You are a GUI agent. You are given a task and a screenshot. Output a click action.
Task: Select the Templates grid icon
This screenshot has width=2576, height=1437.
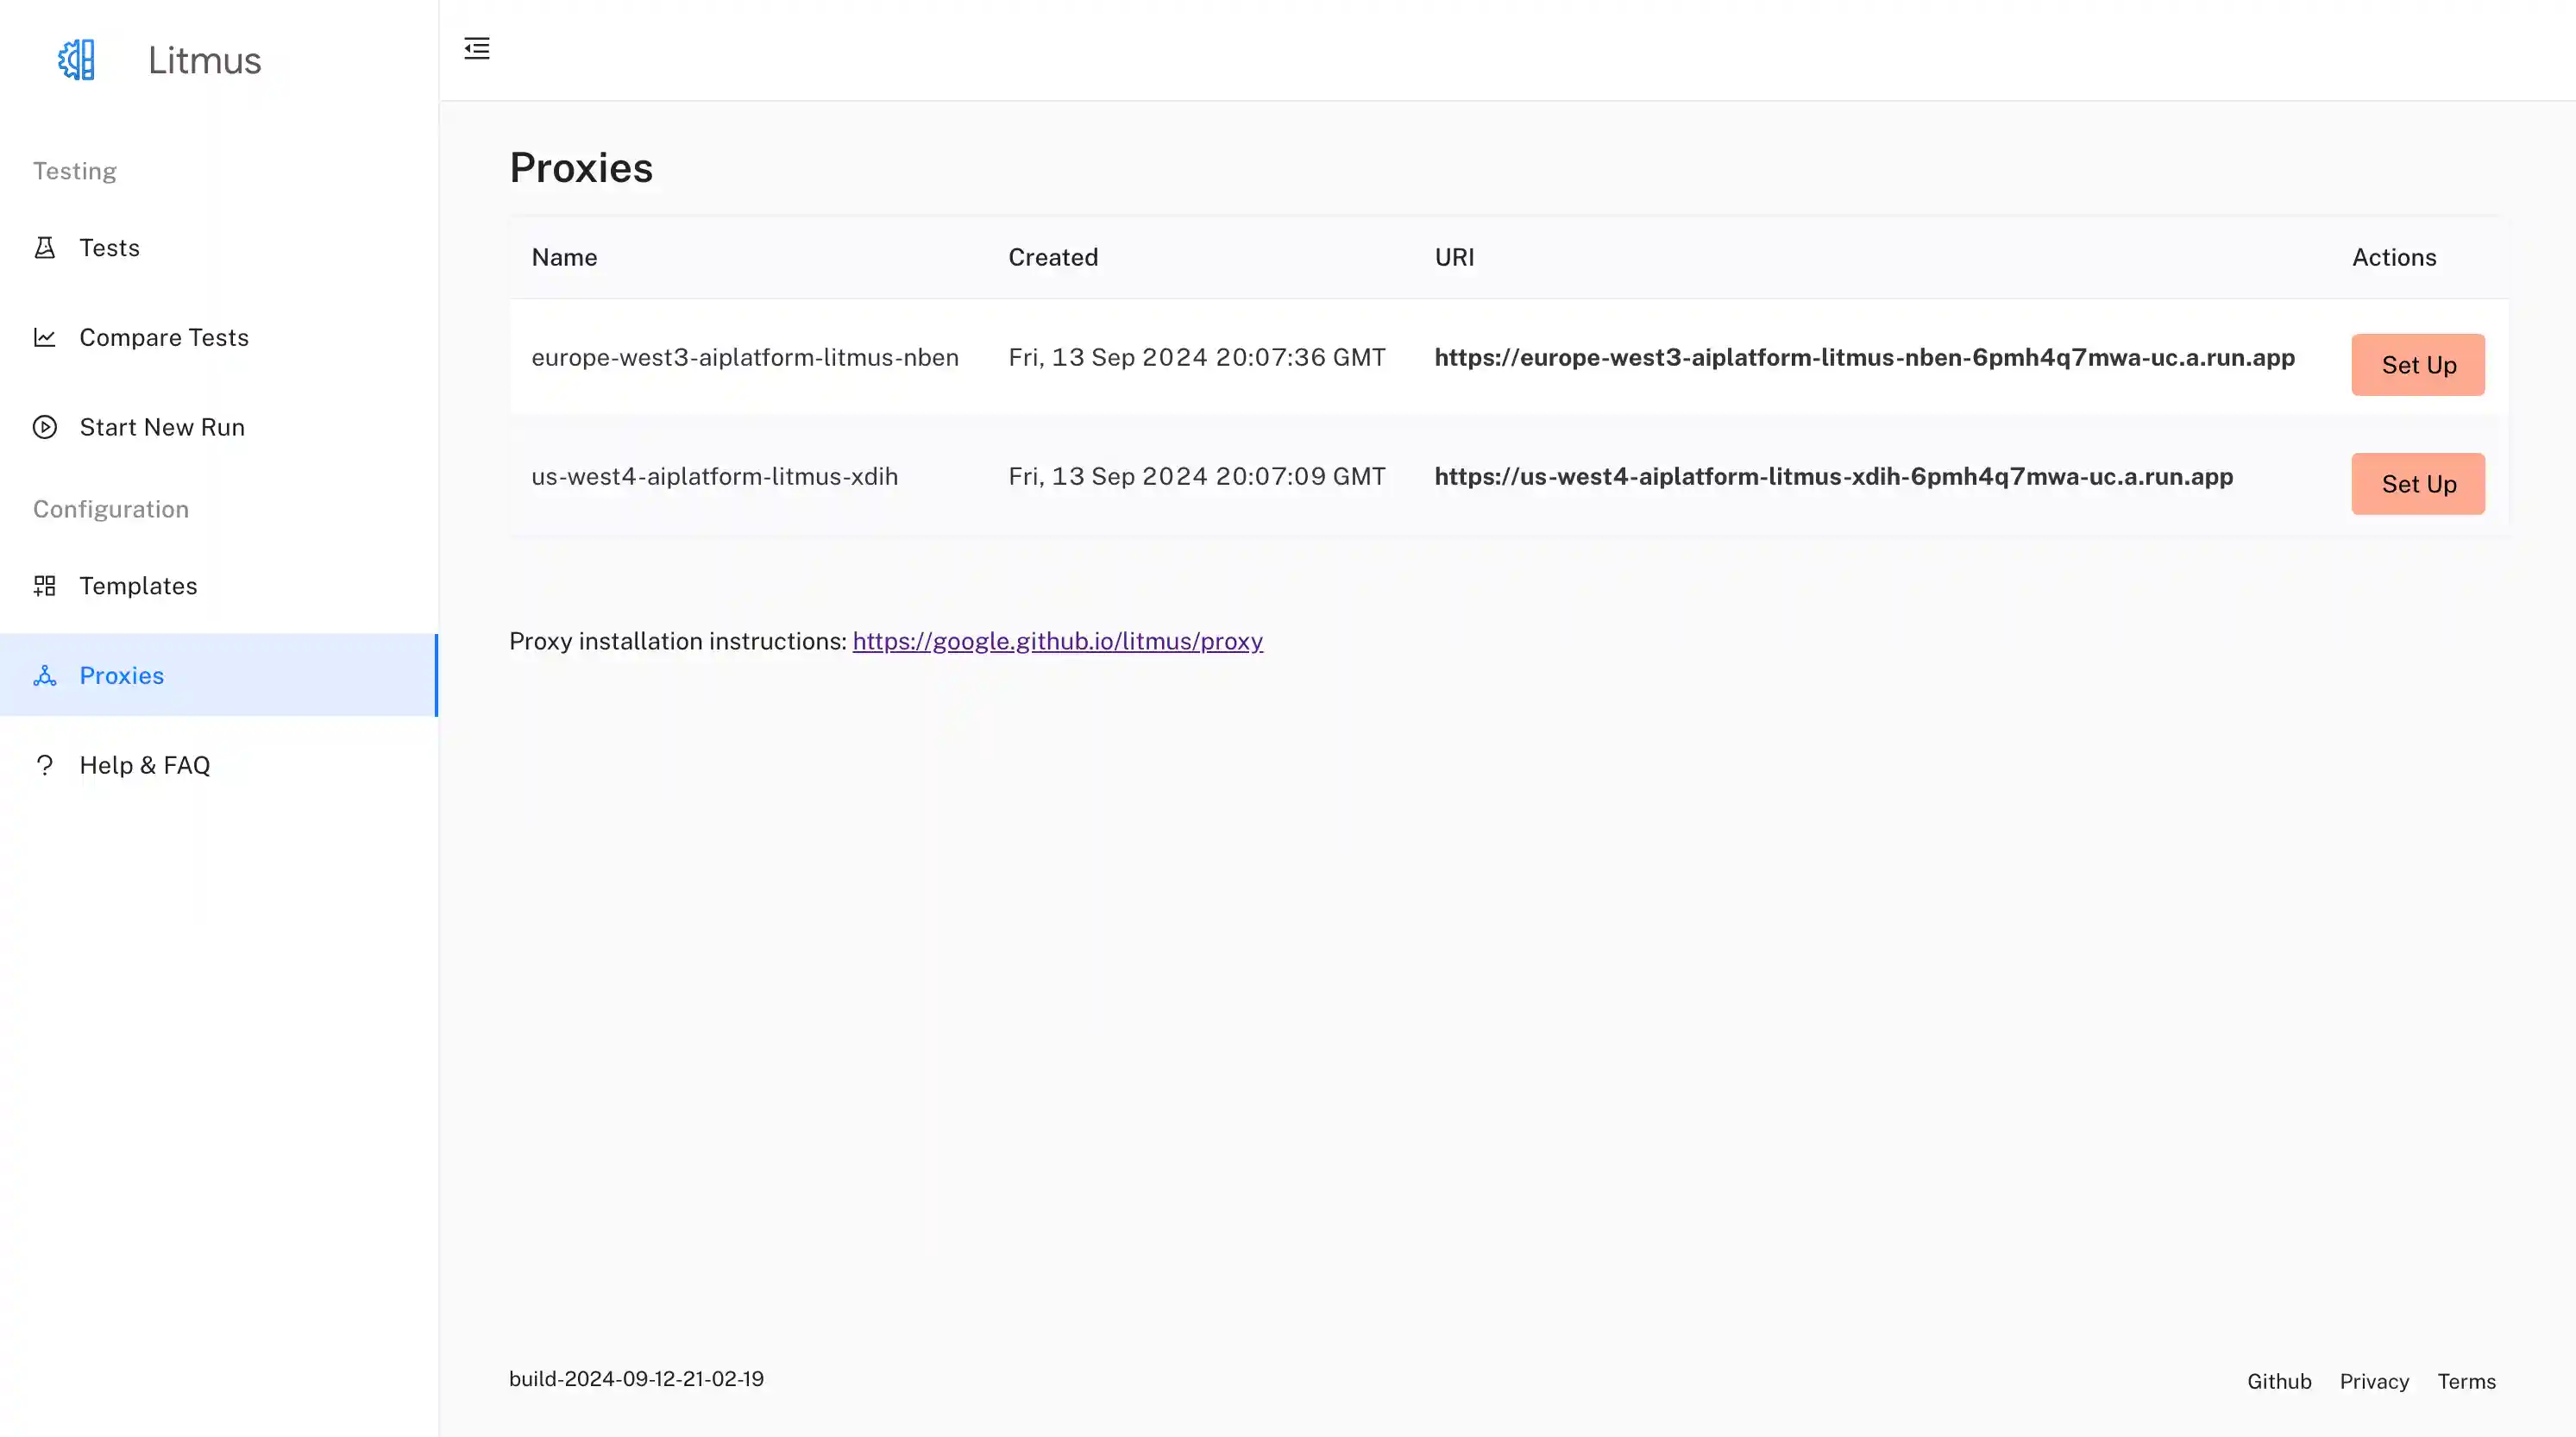pos(45,585)
